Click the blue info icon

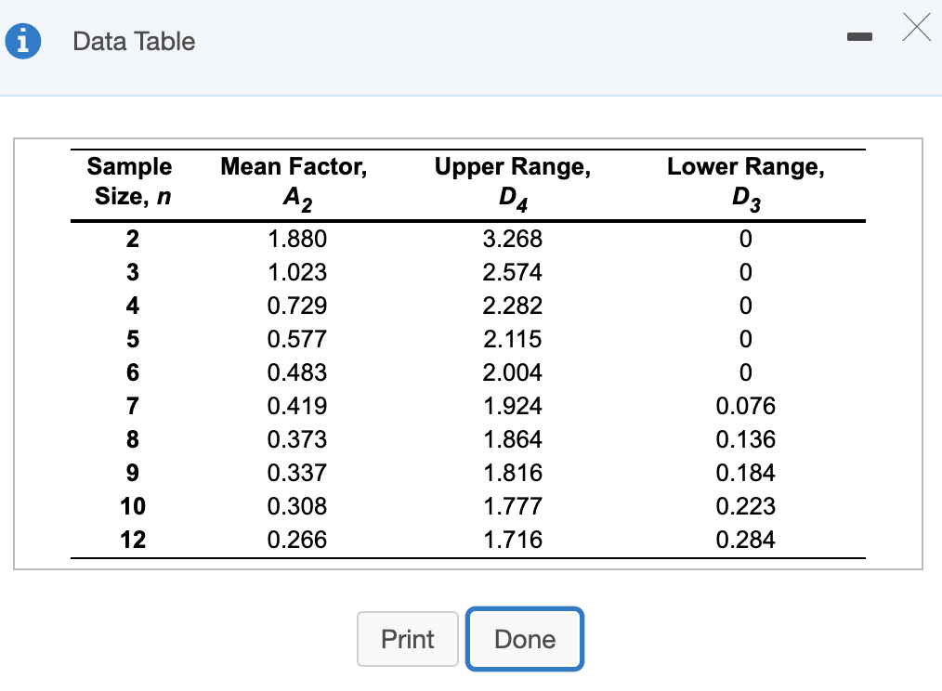23,41
